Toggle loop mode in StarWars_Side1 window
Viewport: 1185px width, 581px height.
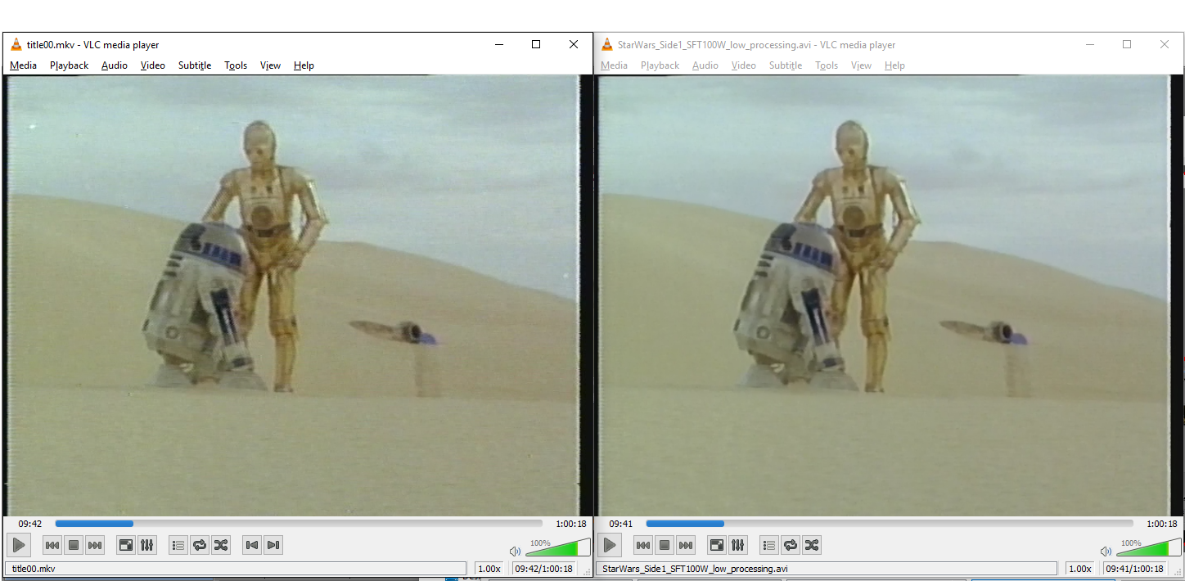click(x=791, y=545)
